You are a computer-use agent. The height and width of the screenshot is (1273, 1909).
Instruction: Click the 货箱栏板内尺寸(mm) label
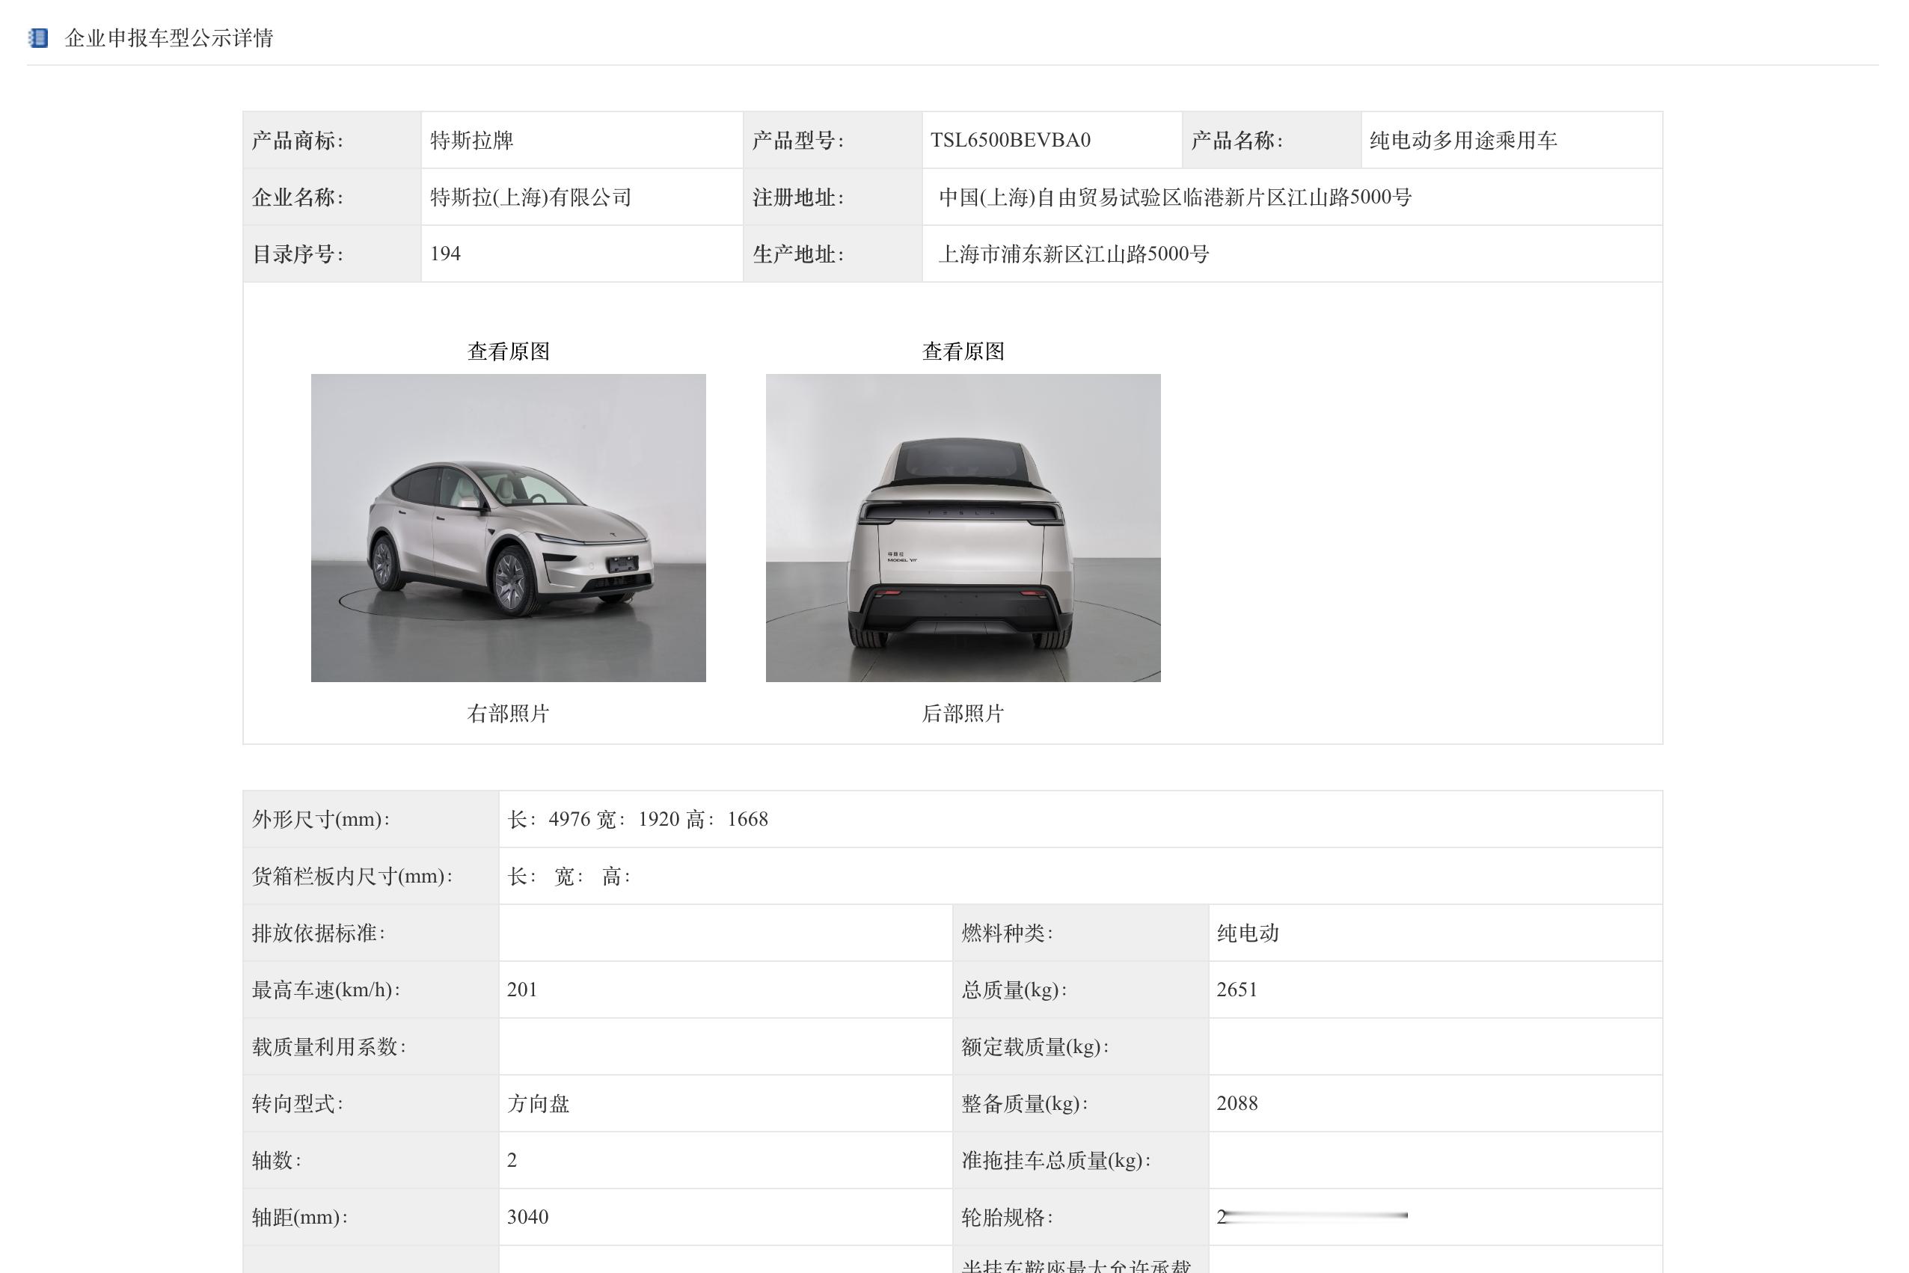[x=352, y=876]
